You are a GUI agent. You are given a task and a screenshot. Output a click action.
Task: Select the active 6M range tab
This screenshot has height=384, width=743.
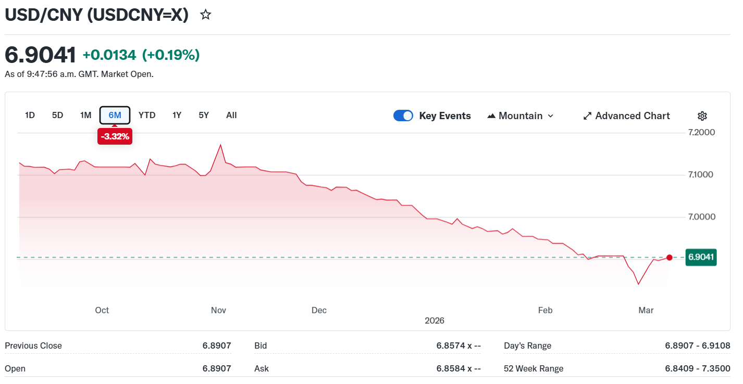pyautogui.click(x=115, y=115)
